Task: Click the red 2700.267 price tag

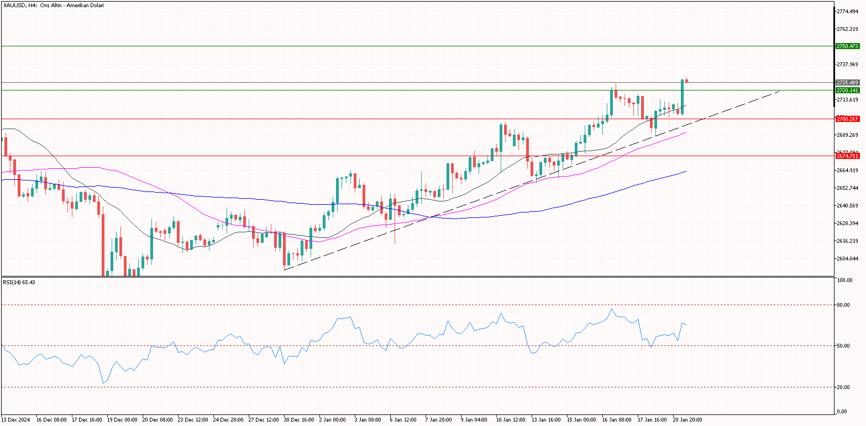Action: point(847,119)
